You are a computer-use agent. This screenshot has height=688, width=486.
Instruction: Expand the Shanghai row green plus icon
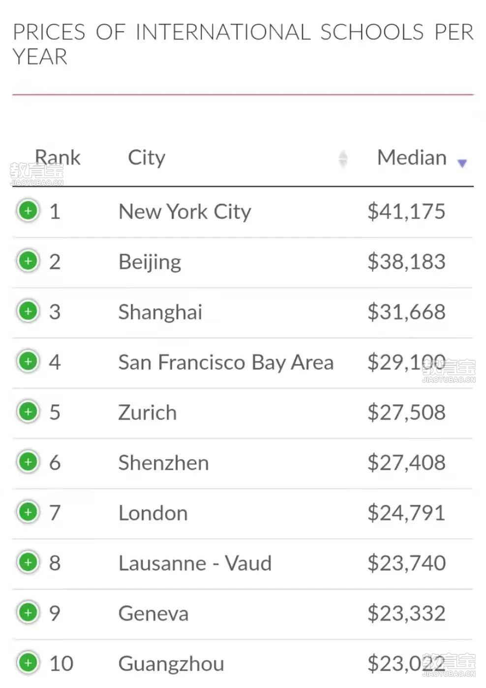[28, 311]
